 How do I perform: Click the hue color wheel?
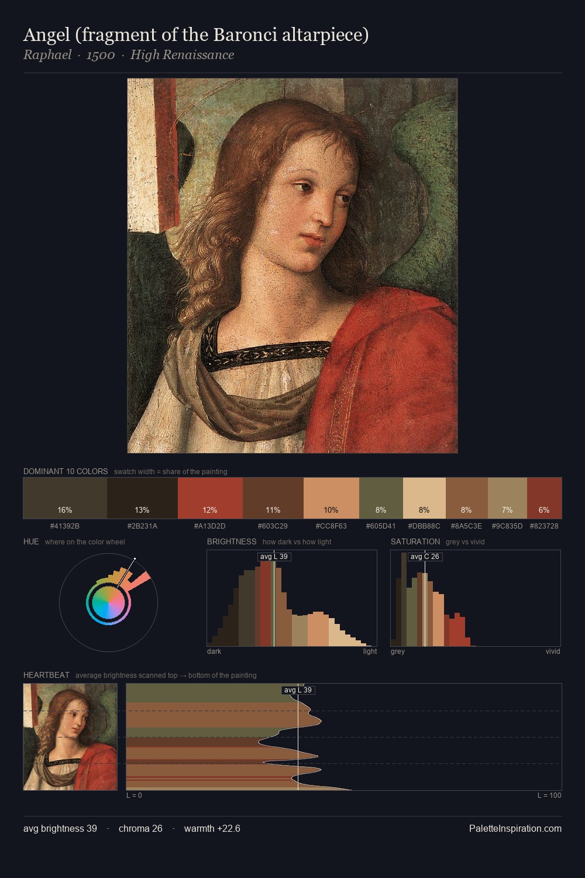[x=108, y=602]
